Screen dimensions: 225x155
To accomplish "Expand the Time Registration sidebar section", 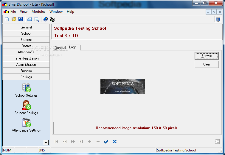I will click(x=26, y=58).
